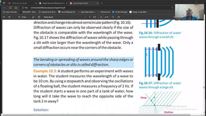Open the Ijazat Falak Shabir bookmark
206x116 pixels.
(87, 12)
